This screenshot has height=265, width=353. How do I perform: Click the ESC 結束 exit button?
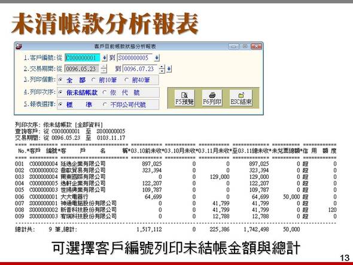tap(241, 98)
